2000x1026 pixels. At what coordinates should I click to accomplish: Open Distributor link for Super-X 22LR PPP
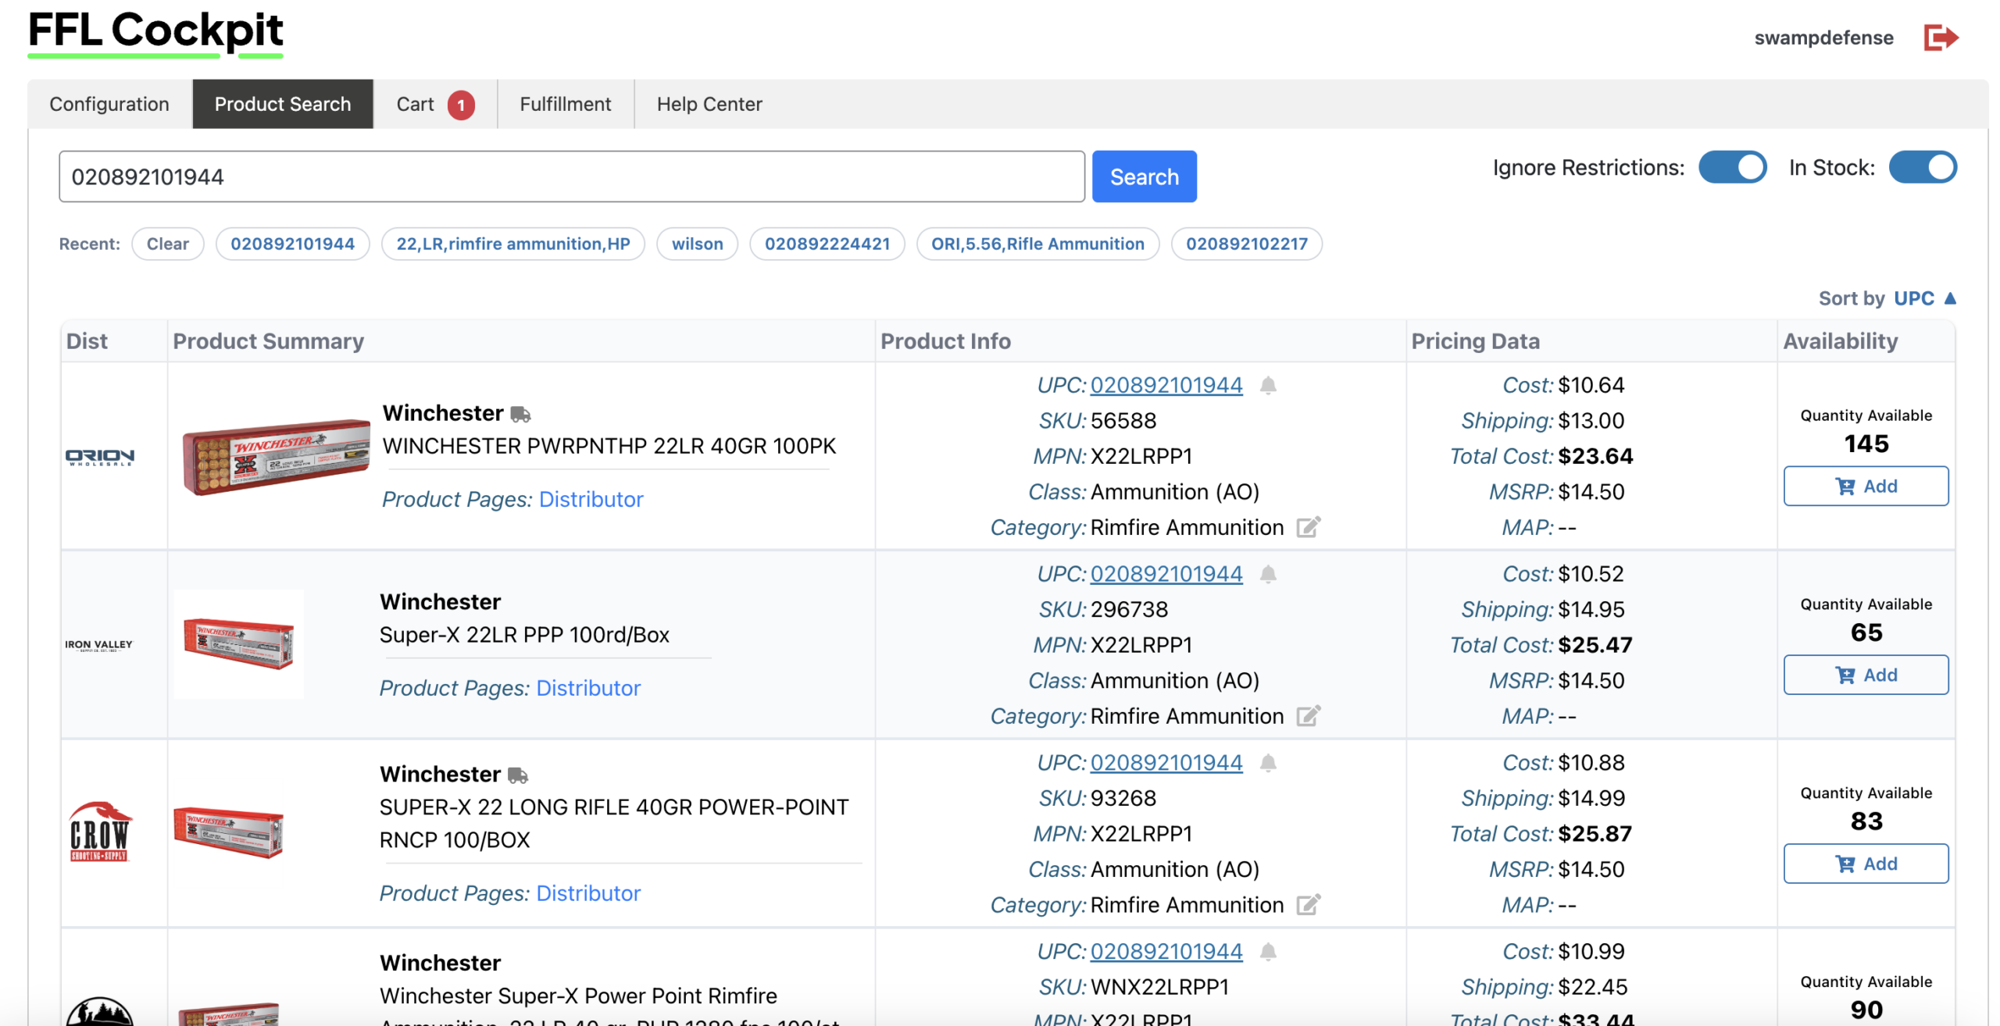click(x=587, y=688)
